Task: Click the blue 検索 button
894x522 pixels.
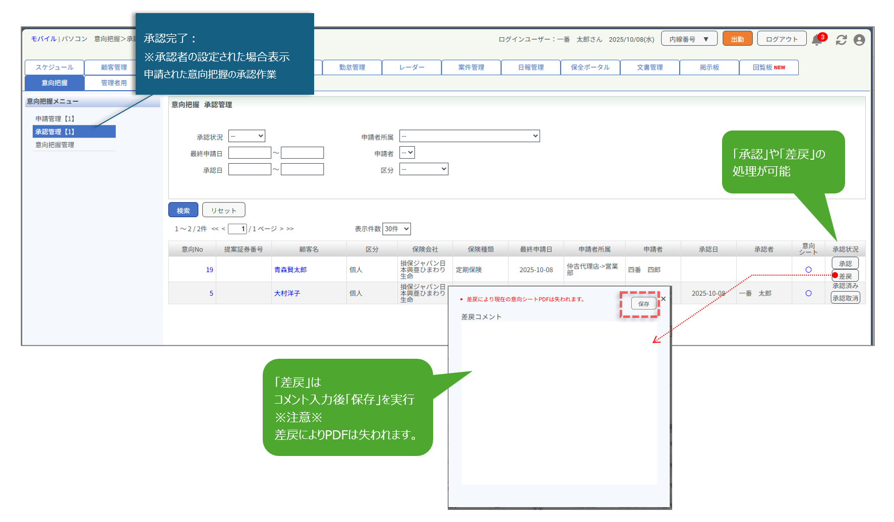Action: point(183,210)
